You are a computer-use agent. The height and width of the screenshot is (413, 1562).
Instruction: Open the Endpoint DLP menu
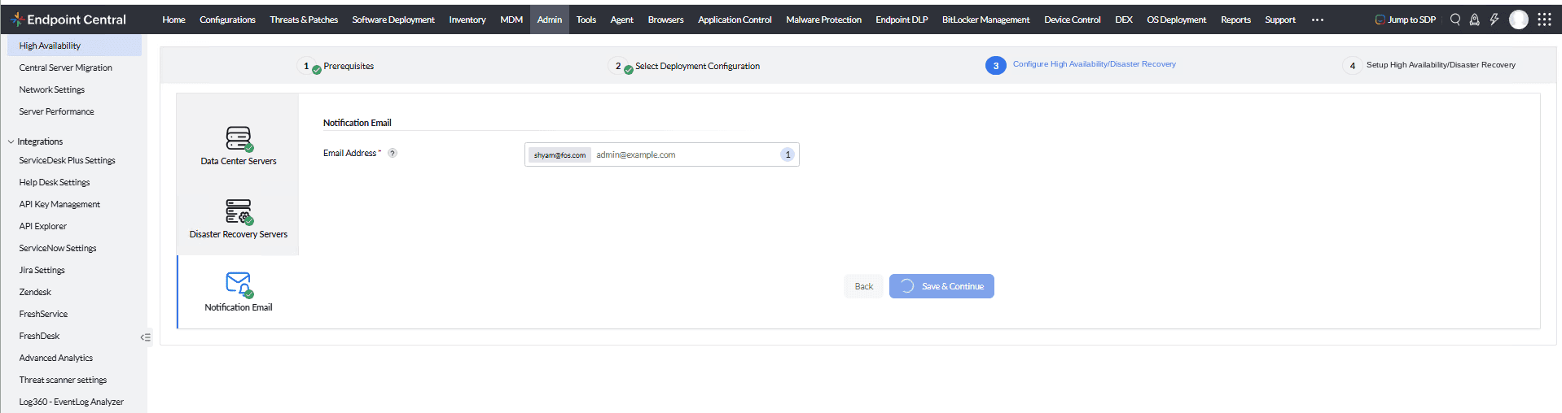coord(902,20)
